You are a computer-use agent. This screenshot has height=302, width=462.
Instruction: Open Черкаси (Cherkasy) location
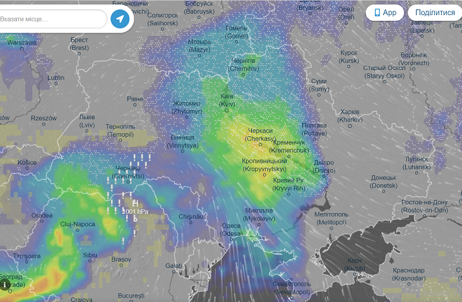(261, 134)
